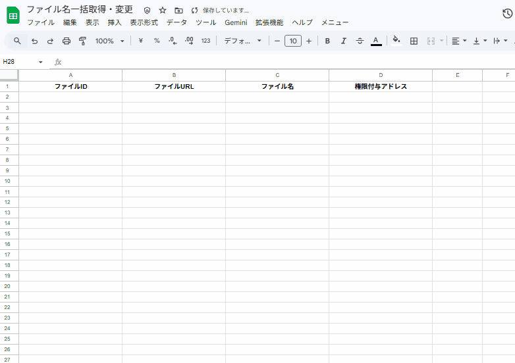Click into the formula bar

pos(286,62)
